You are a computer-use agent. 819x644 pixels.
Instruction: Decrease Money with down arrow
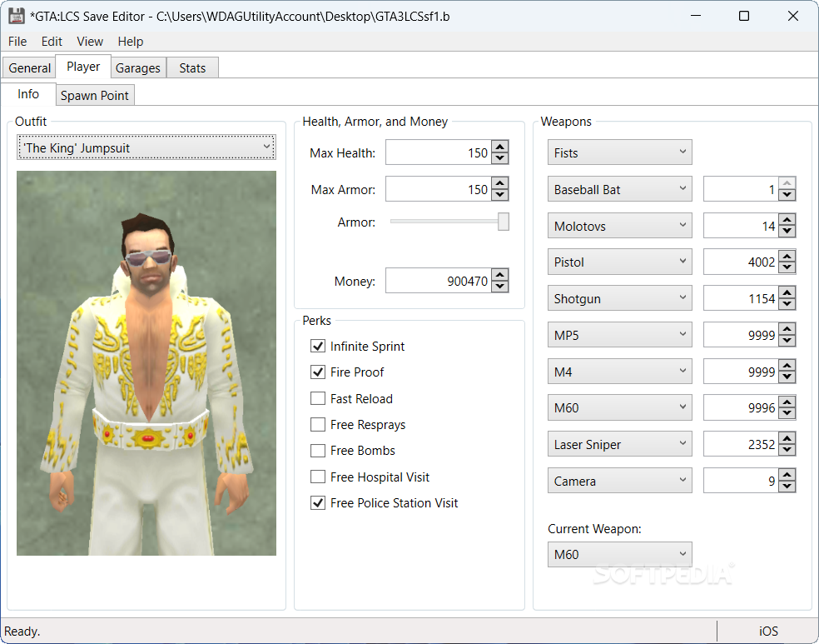[500, 287]
